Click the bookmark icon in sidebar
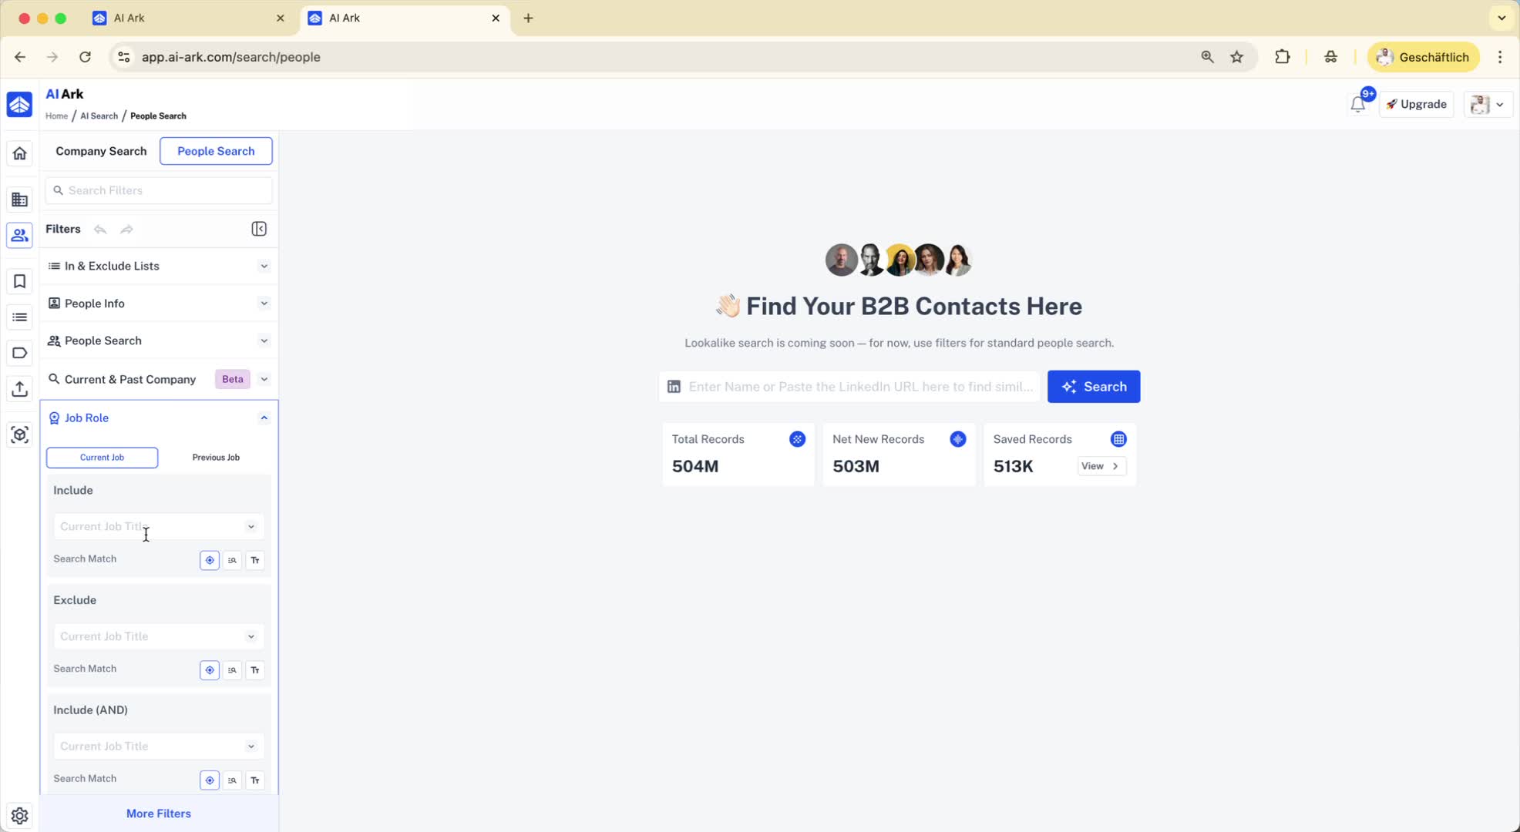The height and width of the screenshot is (832, 1520). tap(20, 281)
